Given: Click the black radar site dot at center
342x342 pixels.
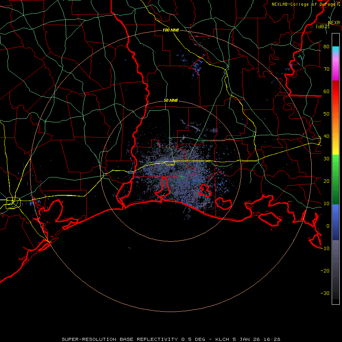Looking at the screenshot, I should tap(171, 171).
